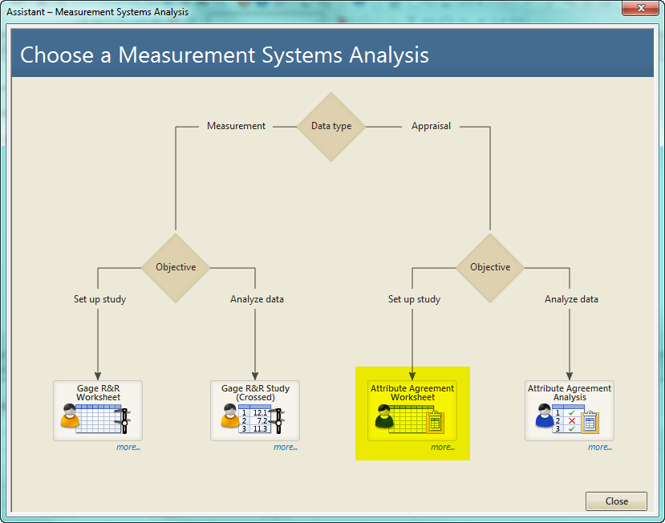Close the dialog with the Close button
Screen dimensions: 665x523
[x=616, y=501]
